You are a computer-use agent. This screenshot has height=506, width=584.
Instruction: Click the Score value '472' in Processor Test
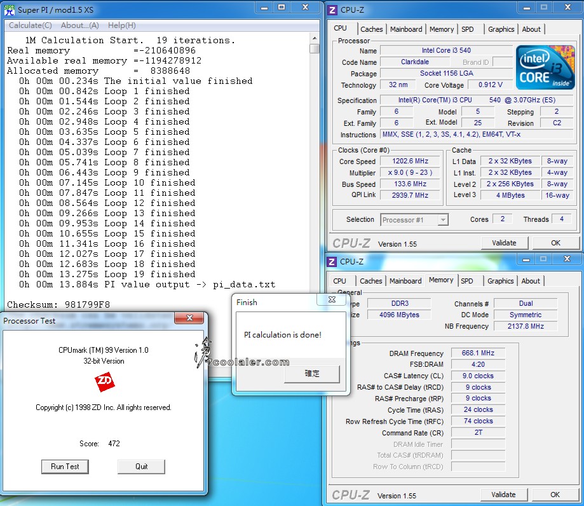[x=114, y=444]
